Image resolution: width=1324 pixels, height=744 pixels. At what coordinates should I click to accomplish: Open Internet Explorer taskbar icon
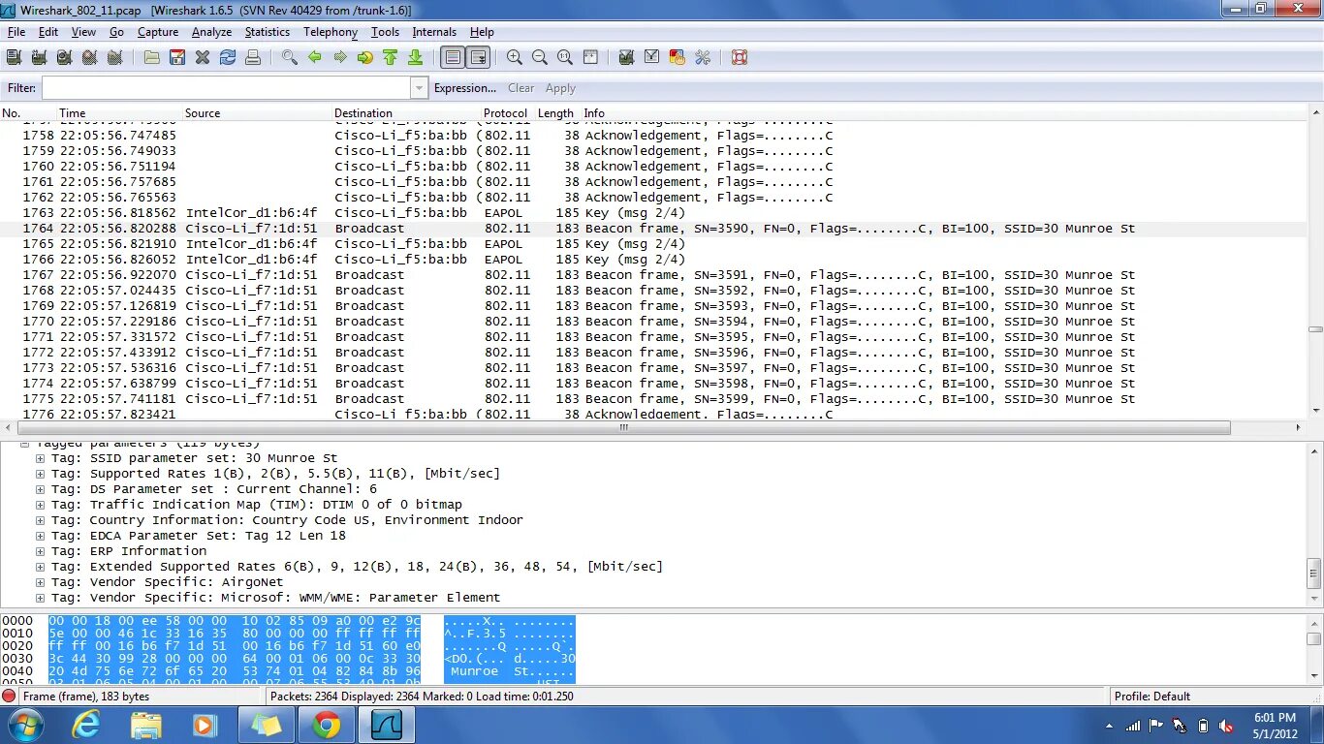[x=87, y=725]
